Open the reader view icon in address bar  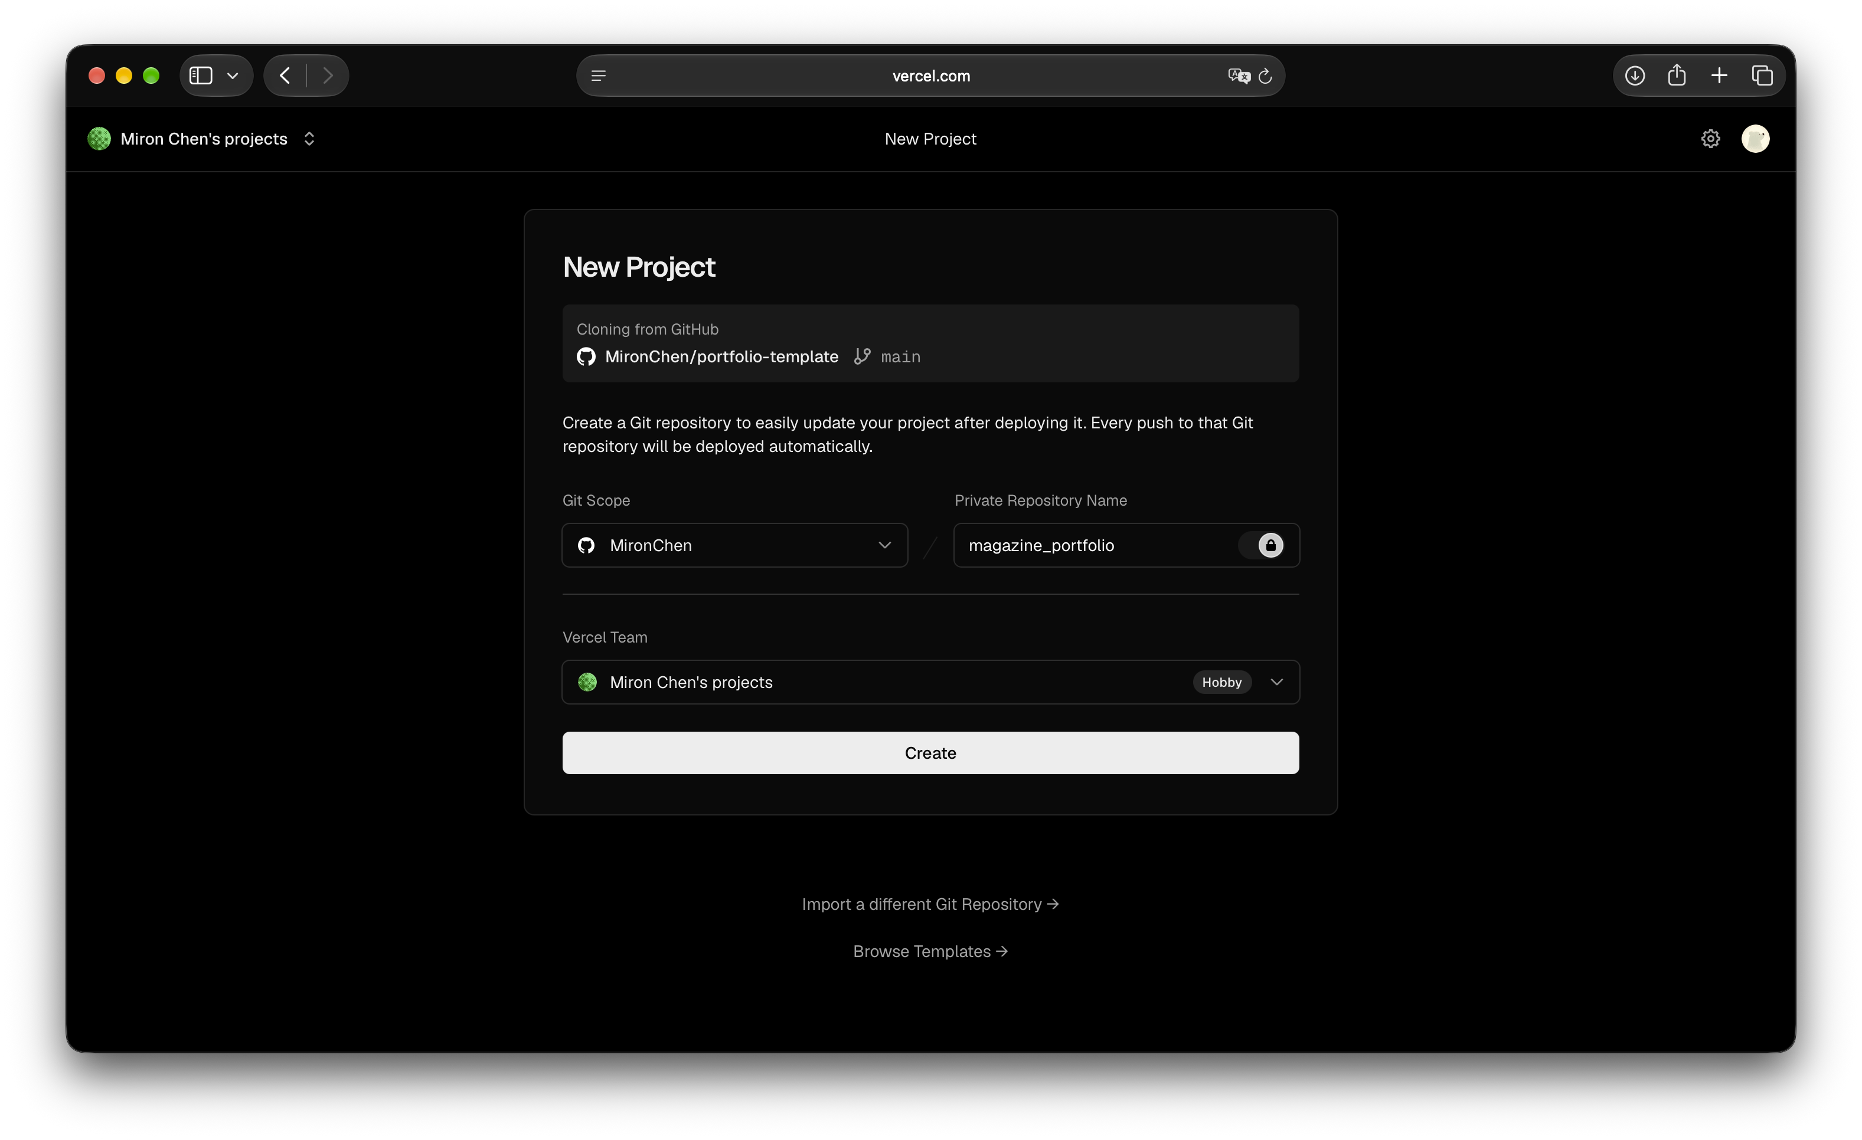pos(599,76)
